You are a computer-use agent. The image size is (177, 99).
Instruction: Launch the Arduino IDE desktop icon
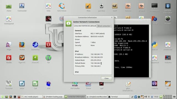click(x=168, y=45)
